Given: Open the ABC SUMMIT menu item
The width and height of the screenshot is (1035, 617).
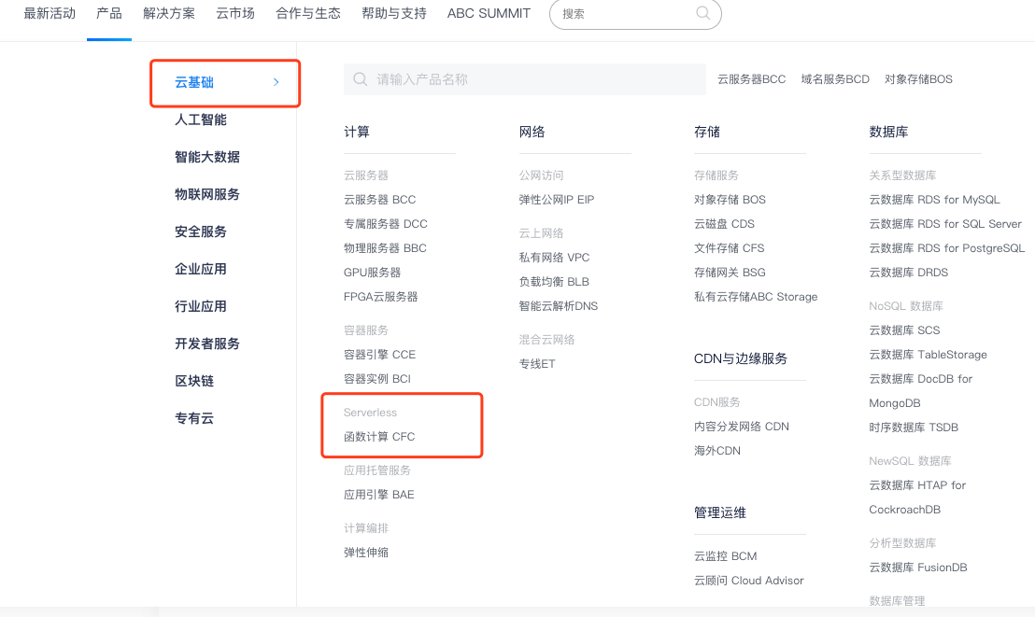Looking at the screenshot, I should tap(489, 13).
